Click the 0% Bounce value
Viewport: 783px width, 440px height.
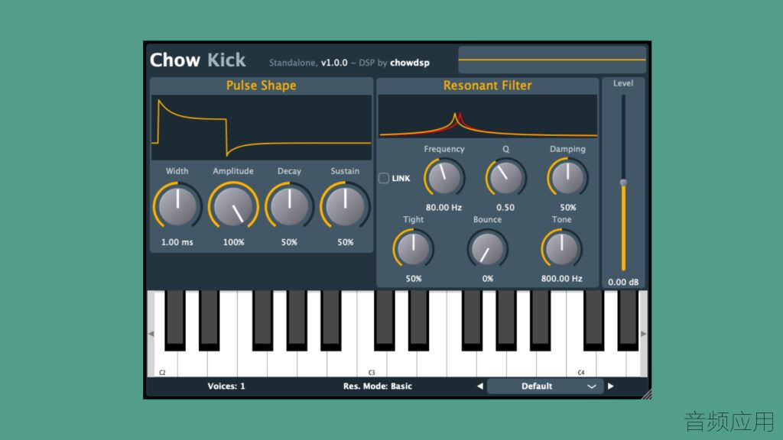coord(487,279)
